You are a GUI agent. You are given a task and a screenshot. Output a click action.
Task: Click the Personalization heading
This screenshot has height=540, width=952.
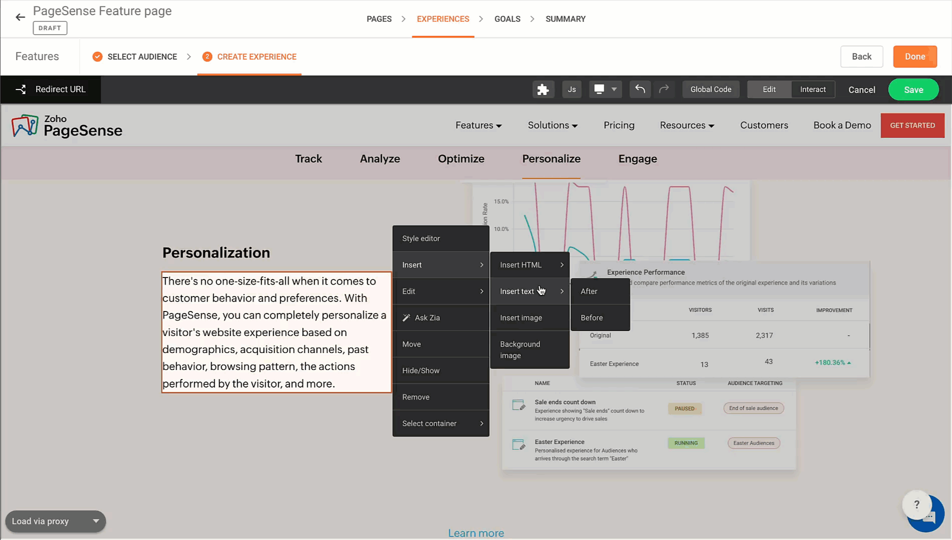click(216, 253)
